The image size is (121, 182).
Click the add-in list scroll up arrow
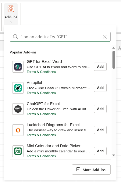point(114,48)
